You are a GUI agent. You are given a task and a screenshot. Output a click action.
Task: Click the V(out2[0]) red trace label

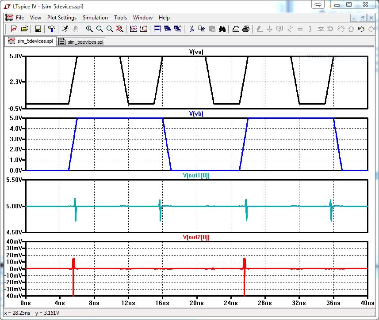coord(196,237)
